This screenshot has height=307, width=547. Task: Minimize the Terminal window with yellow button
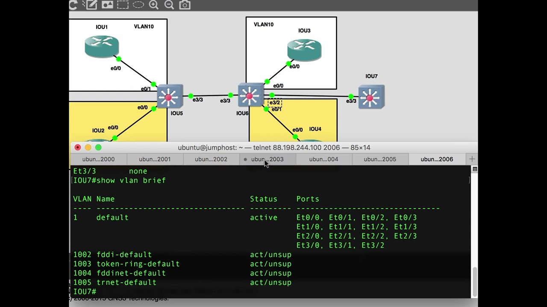[x=88, y=147]
